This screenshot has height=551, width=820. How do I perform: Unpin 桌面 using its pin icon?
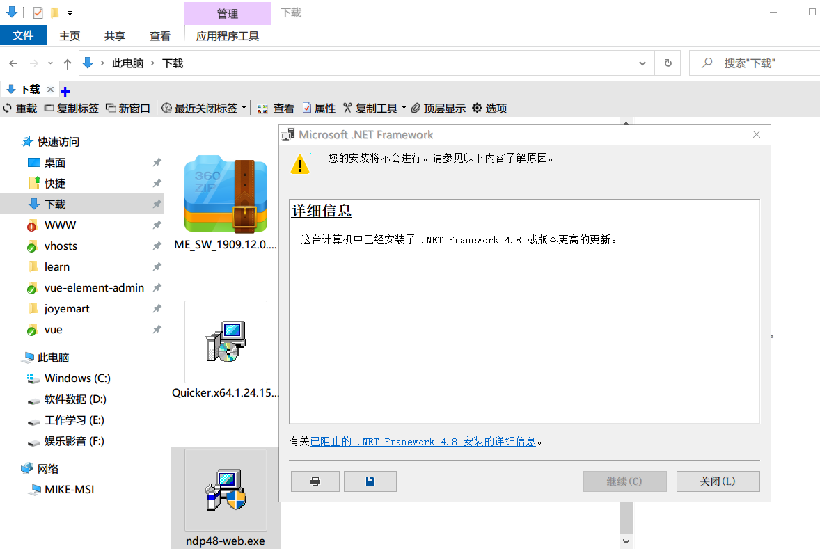coord(157,163)
